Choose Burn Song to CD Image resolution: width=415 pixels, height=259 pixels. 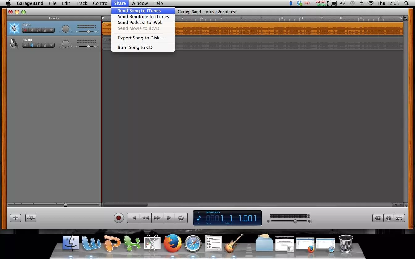135,47
